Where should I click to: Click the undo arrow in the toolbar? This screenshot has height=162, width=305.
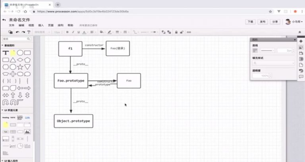click(17, 32)
